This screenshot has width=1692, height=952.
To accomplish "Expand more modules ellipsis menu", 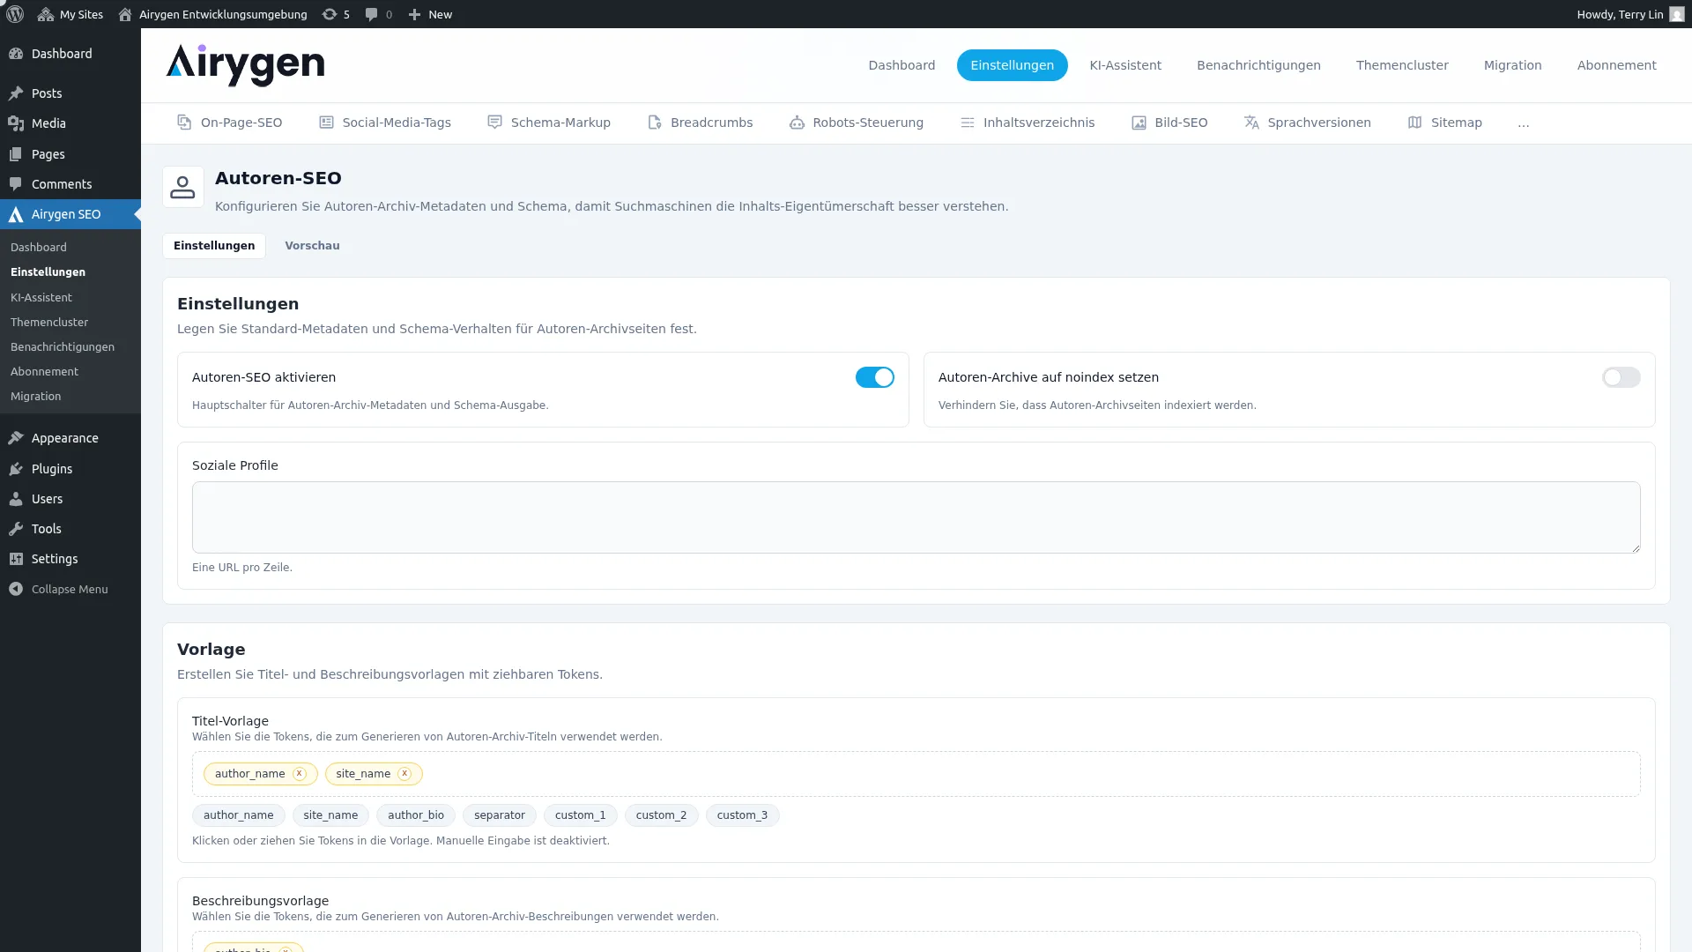I will [x=1524, y=123].
